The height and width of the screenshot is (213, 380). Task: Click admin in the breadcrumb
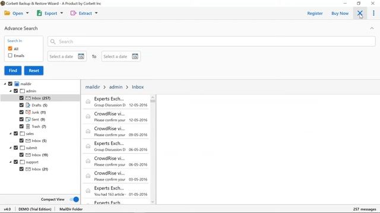point(116,87)
